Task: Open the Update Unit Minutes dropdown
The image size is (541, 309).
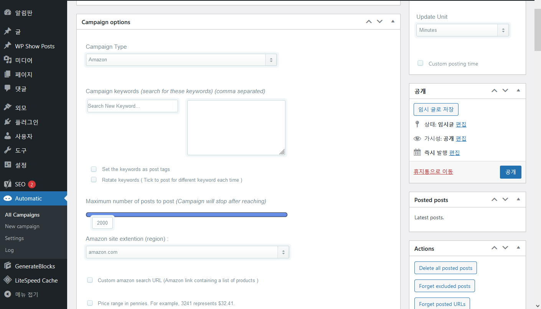Action: pyautogui.click(x=463, y=30)
